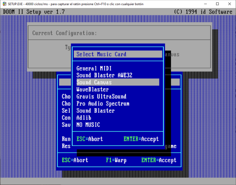This screenshot has width=236, height=185.
Task: Select plain Sound Blaster music card
Action: click(96, 111)
